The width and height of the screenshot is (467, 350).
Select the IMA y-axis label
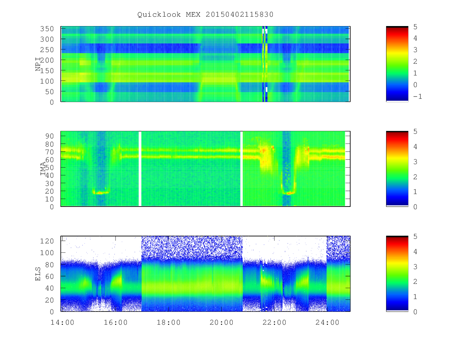pyautogui.click(x=43, y=169)
